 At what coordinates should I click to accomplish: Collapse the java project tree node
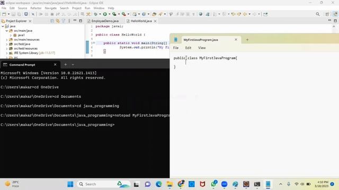tap(3, 26)
